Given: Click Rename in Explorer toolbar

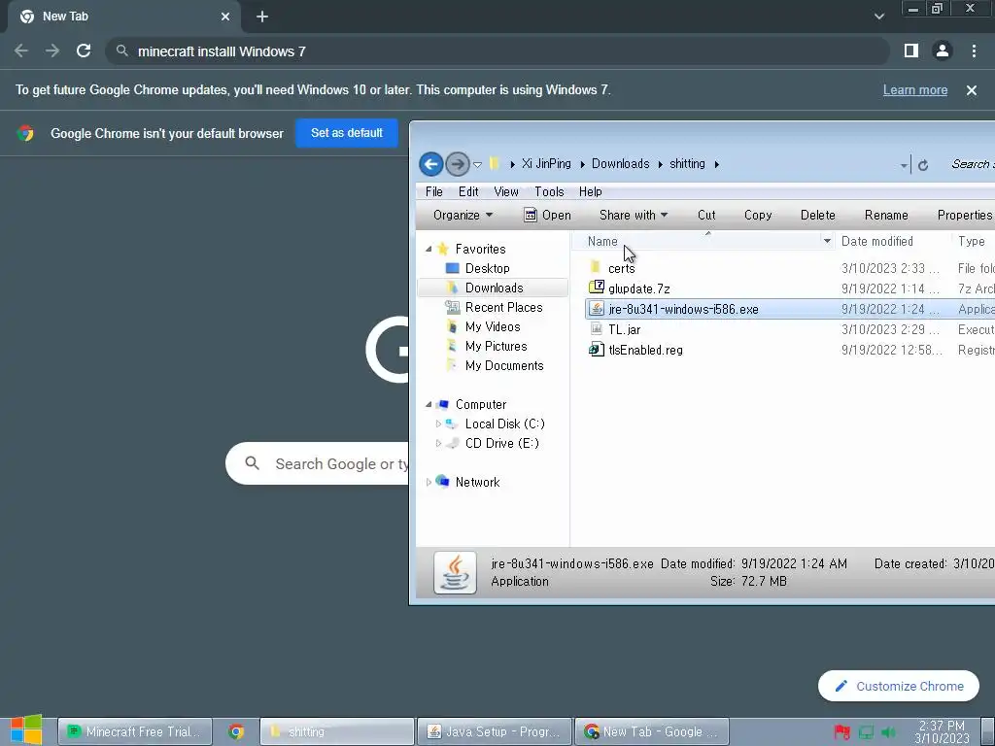Looking at the screenshot, I should tap(886, 215).
